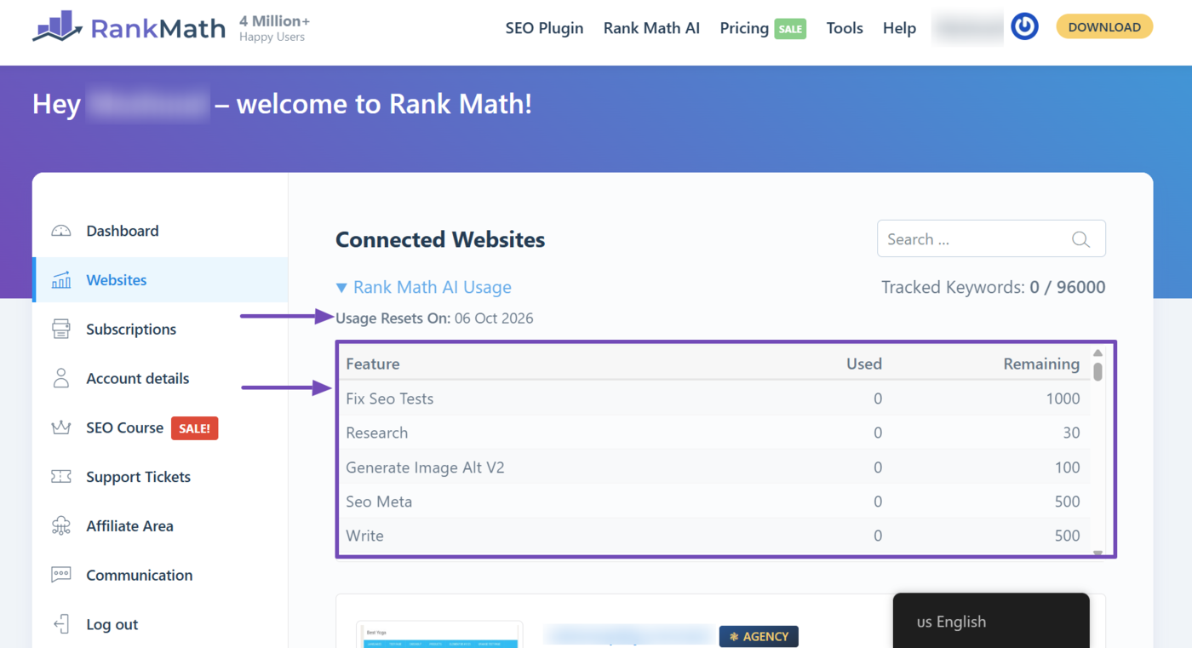Viewport: 1192px width, 648px height.
Task: Click the AGENCY plan badge
Action: click(x=759, y=636)
